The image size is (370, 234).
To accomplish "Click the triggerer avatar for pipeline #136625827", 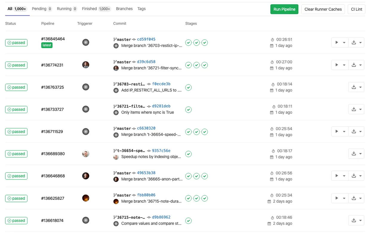I will (x=86, y=198).
